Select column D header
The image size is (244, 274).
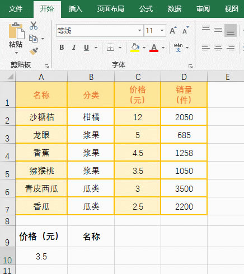[x=184, y=77]
